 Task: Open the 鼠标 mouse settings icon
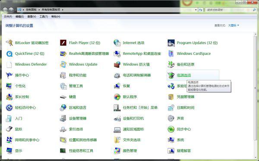(x=9, y=129)
